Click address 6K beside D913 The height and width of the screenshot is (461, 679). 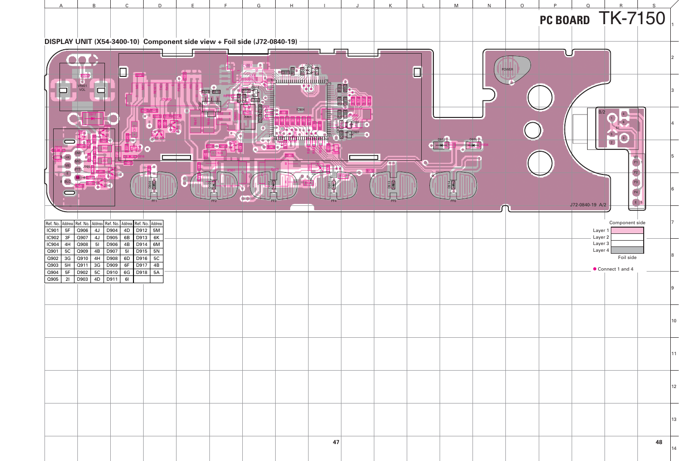pos(157,238)
